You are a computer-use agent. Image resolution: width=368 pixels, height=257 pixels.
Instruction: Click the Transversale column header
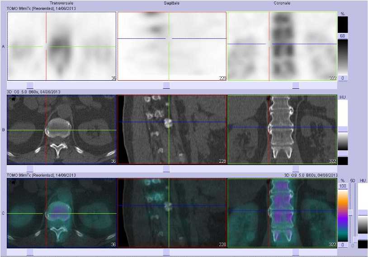[x=61, y=3]
